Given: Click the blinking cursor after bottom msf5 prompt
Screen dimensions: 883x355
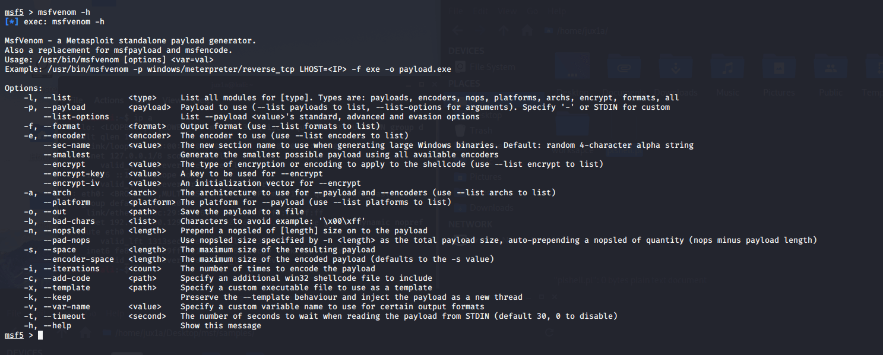Looking at the screenshot, I should 40,335.
